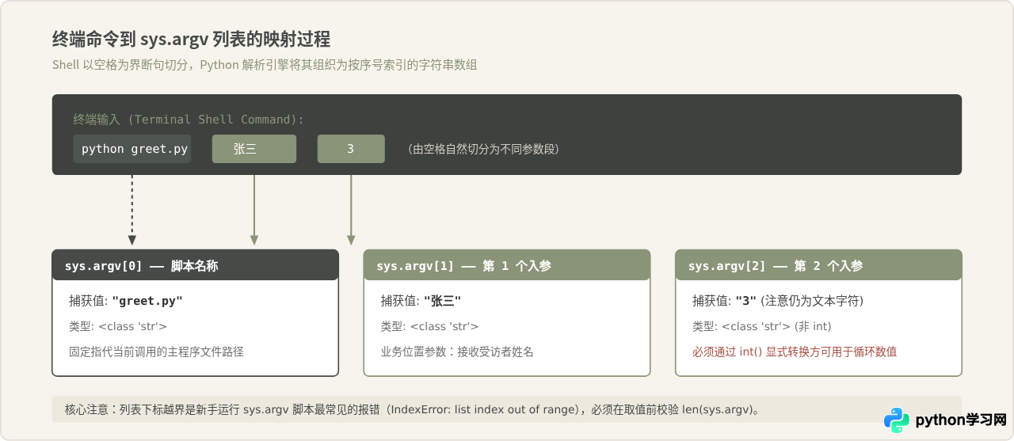
Task: Click the text '捕获值: "greet.py"'
Action: (x=126, y=301)
